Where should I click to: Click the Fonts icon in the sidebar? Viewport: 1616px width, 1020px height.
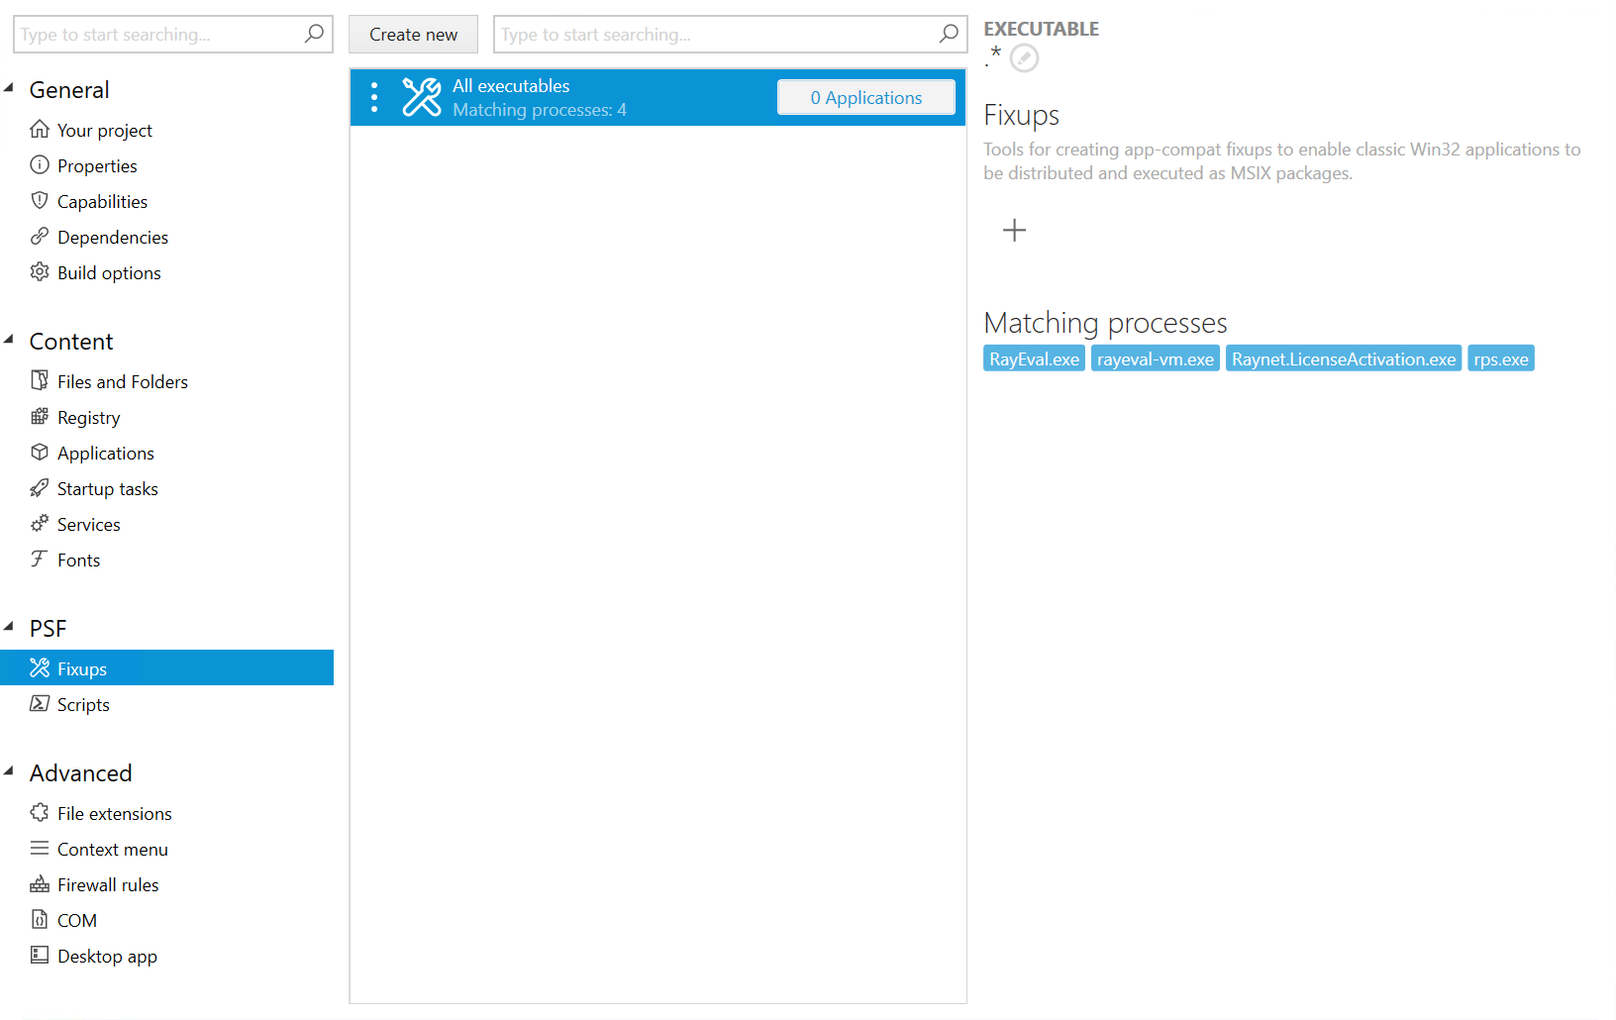click(x=40, y=560)
